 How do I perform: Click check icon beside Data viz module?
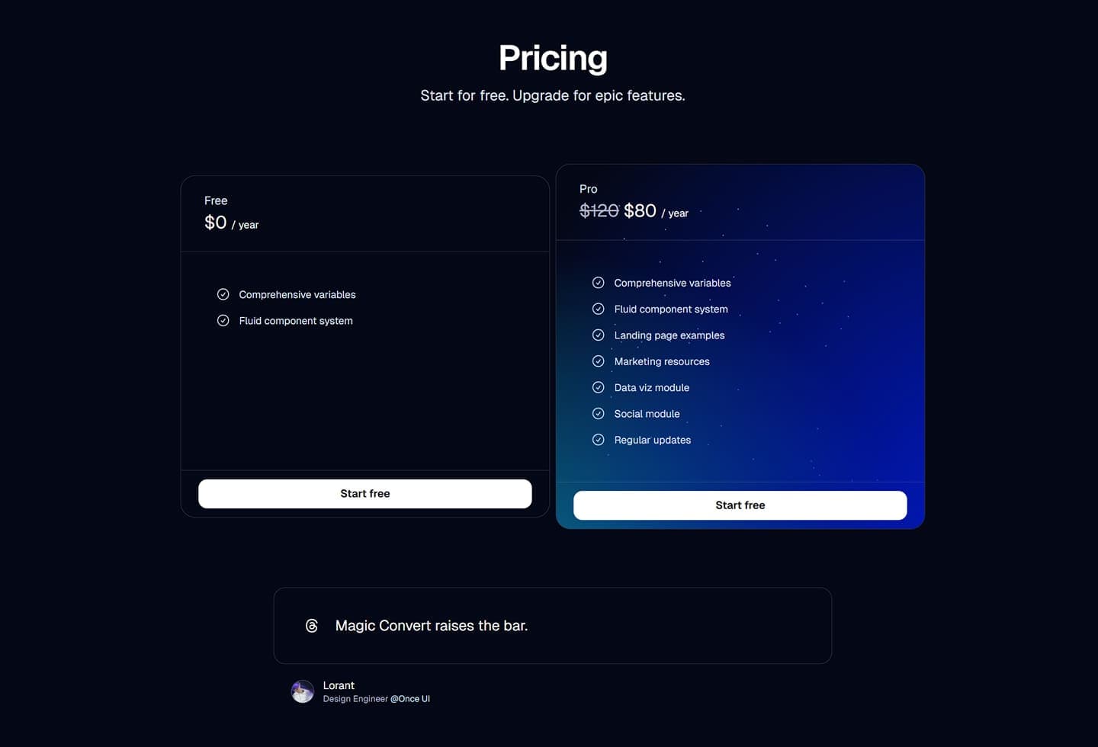599,387
